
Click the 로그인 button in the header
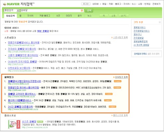pos(86,4)
